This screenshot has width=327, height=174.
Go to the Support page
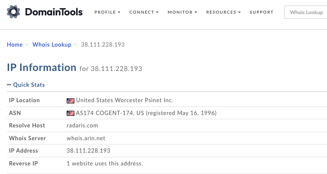point(262,12)
